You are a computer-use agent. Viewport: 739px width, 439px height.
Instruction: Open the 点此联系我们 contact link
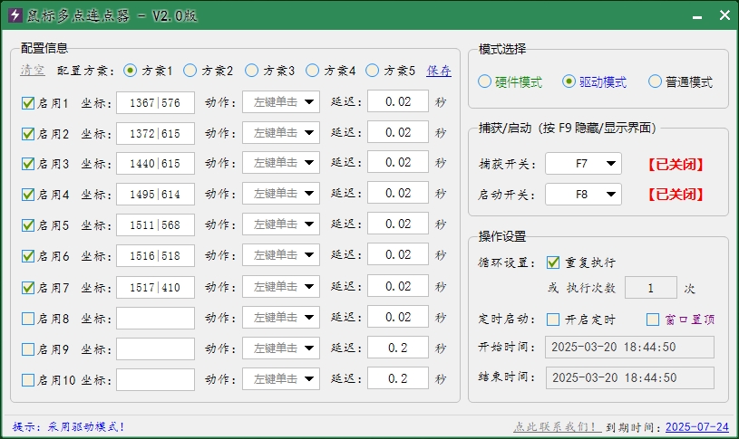555,426
